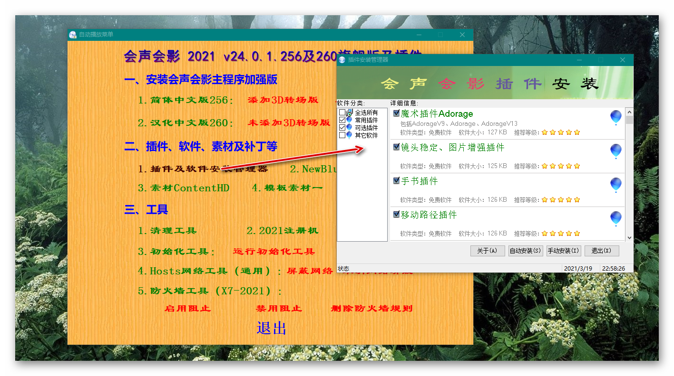Viewport: 674px width, 376px height.
Task: Click 退出(X) in plugin manager
Action: 602,251
